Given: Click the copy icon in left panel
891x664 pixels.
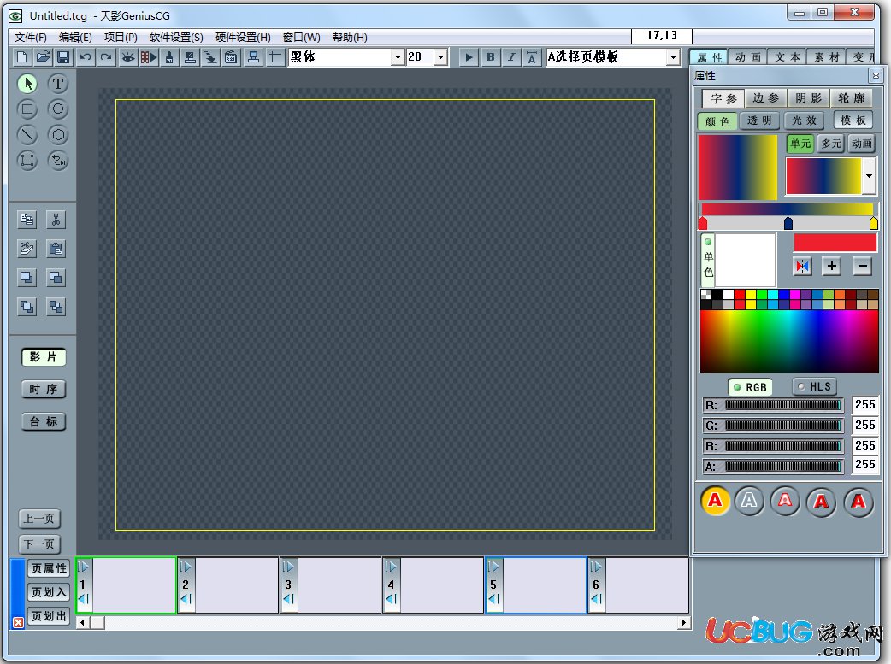Looking at the screenshot, I should 27,220.
